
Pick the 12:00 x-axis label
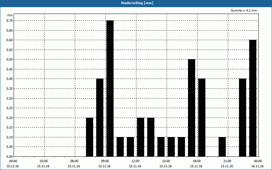click(x=136, y=161)
